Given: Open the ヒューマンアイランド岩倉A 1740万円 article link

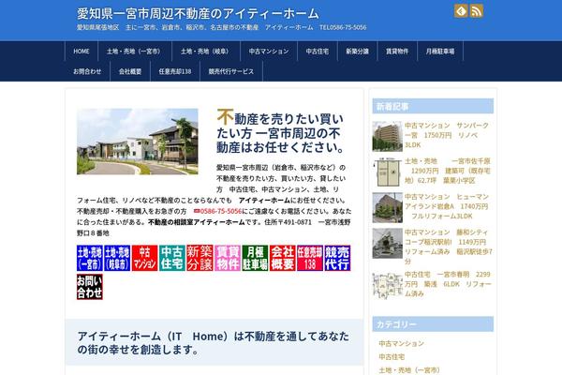Looking at the screenshot, I should (x=447, y=206).
